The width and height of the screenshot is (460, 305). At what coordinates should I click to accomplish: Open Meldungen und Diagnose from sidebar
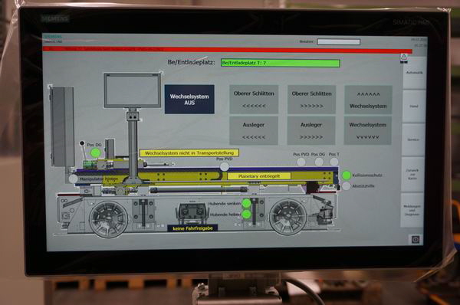point(412,210)
